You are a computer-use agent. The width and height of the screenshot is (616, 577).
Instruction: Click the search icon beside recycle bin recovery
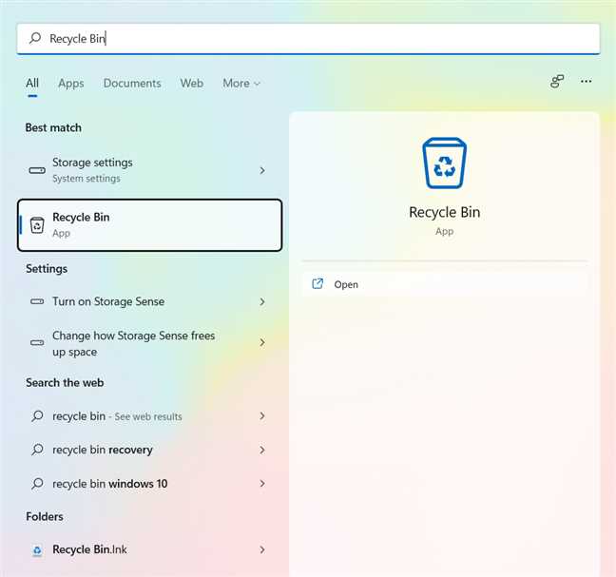click(37, 450)
